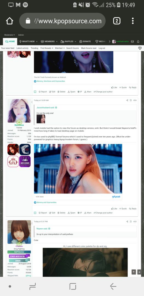
Task: Expand the What's New dropdown arrow
Action: click(x=37, y=42)
